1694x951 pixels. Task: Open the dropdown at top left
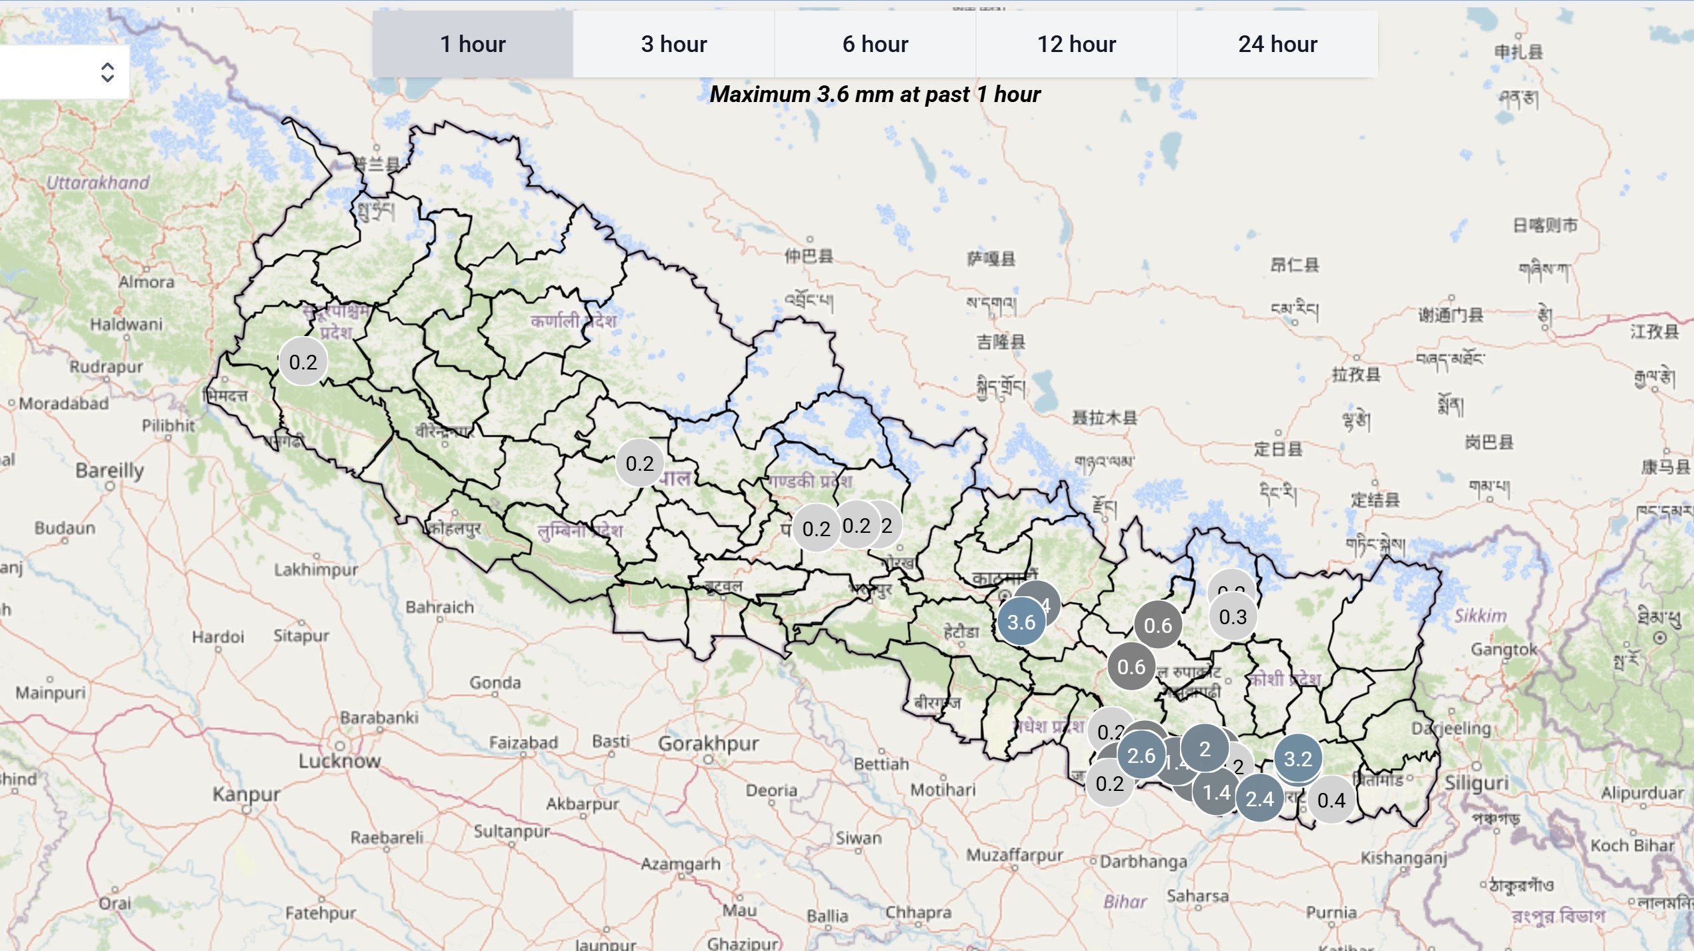(60, 72)
